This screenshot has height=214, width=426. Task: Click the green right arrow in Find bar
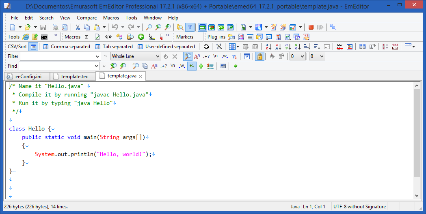point(236,66)
